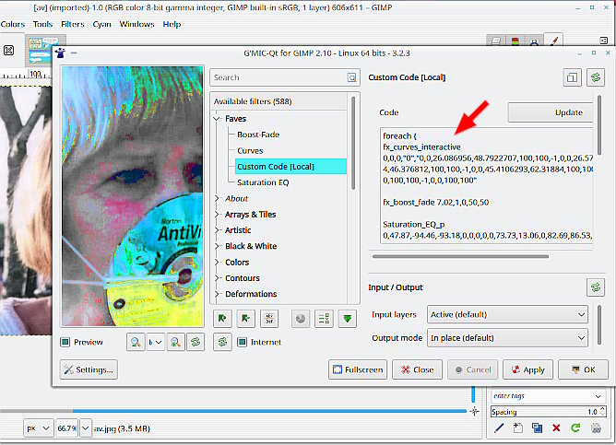Toggle the Internet checkbox
This screenshot has height=445, width=616.
(x=242, y=342)
